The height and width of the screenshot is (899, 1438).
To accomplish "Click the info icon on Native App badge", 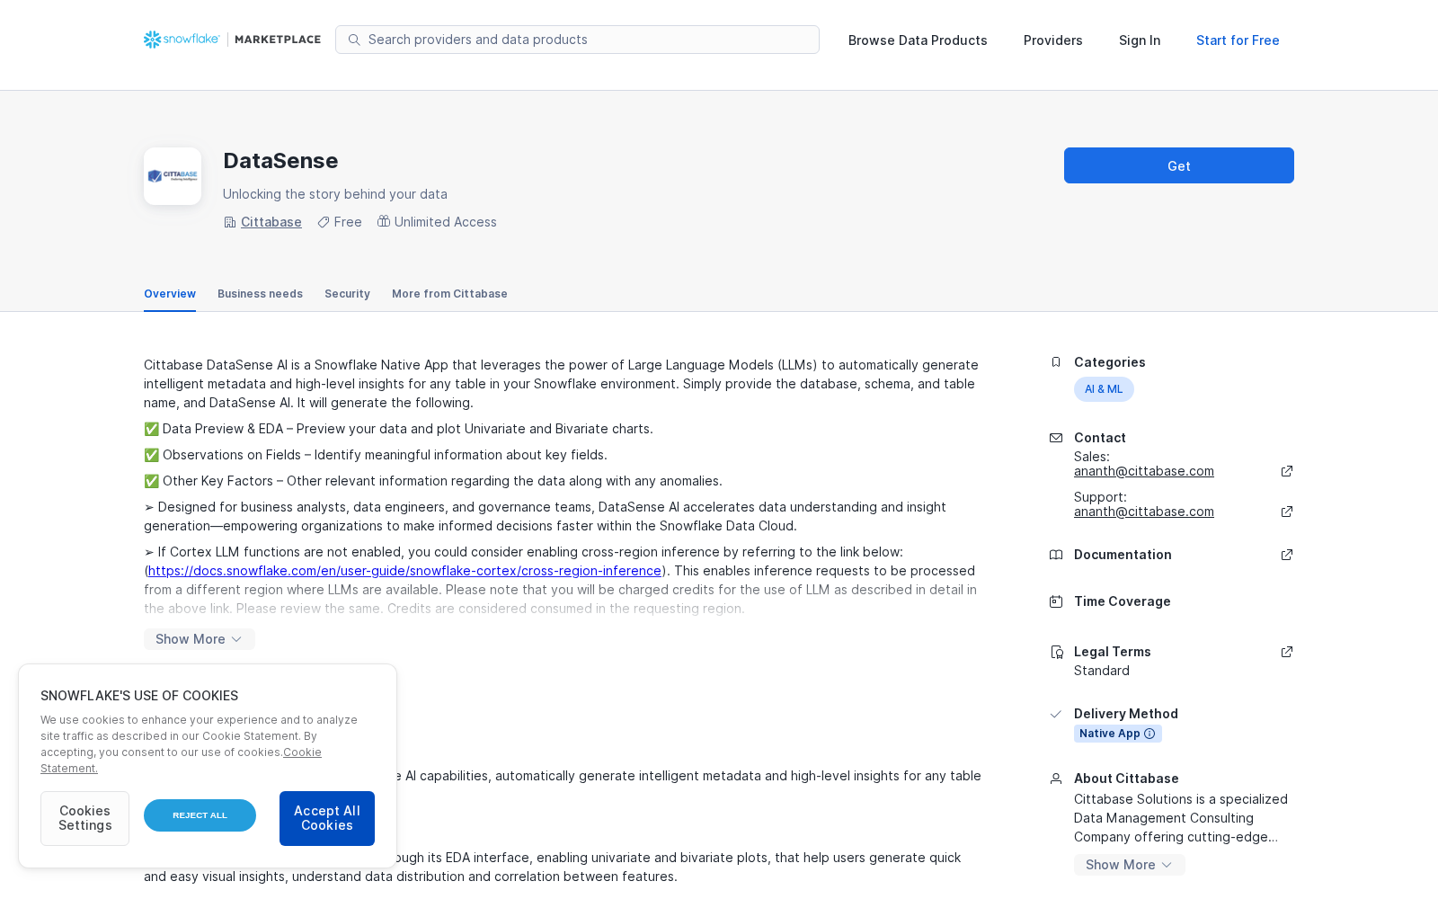I will [x=1150, y=734].
